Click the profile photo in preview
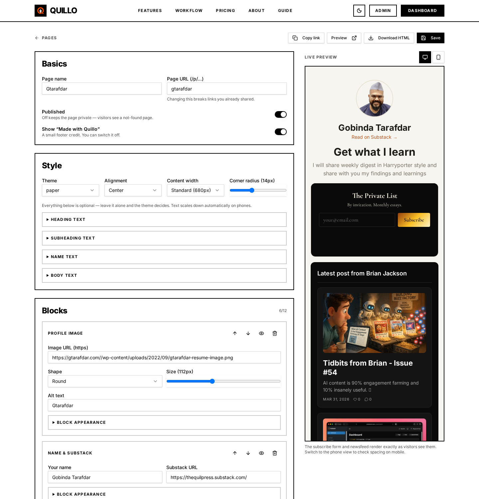The image size is (479, 499). click(375, 98)
